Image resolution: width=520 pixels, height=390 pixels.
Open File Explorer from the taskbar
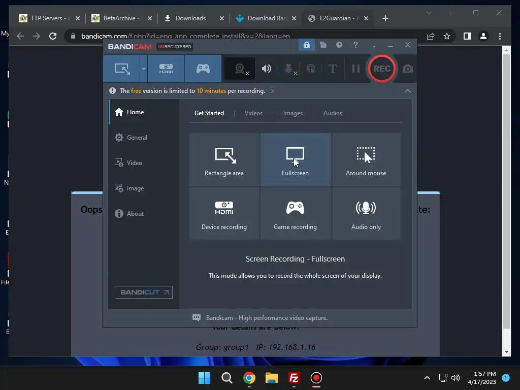pos(271,378)
